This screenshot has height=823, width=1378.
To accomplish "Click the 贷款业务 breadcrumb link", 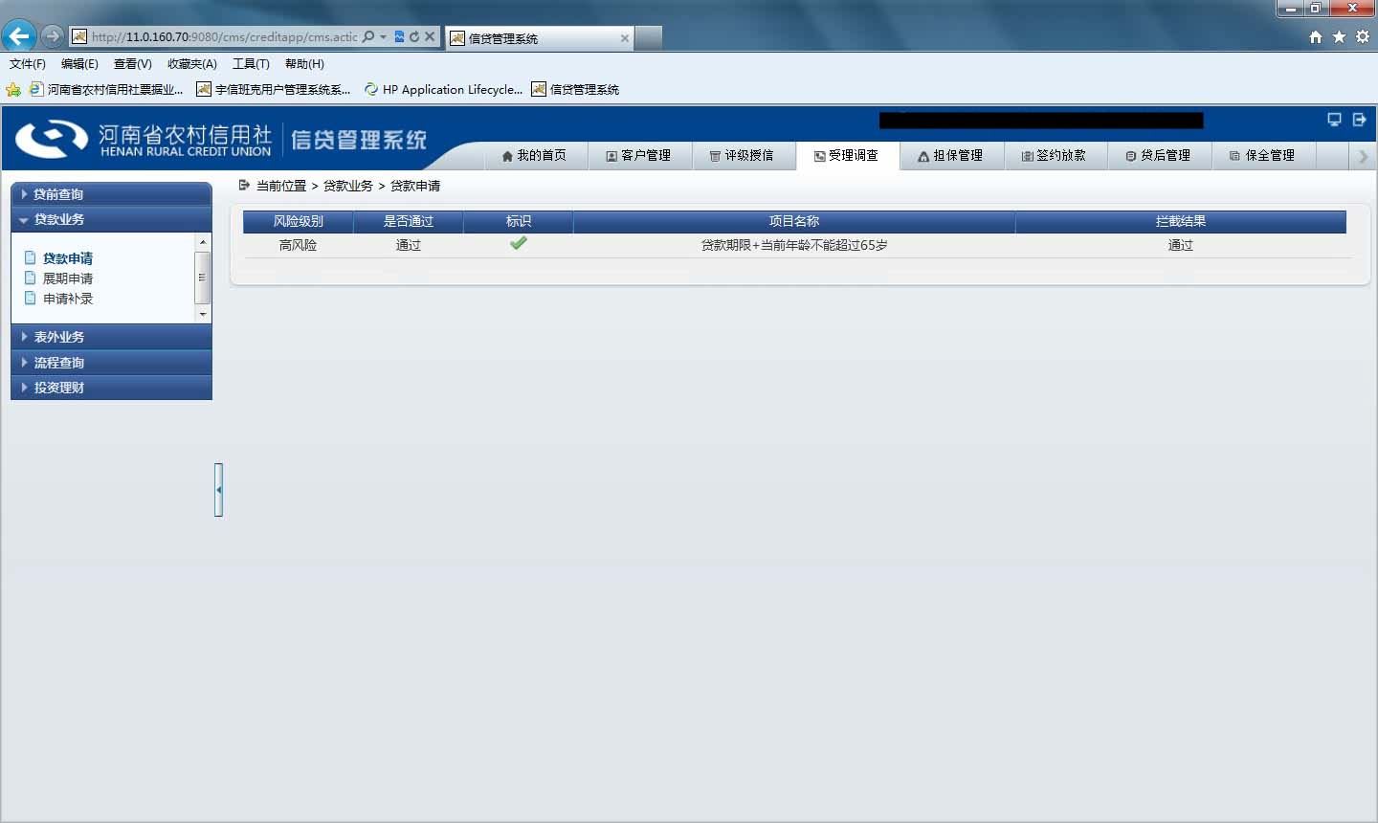I will tap(348, 186).
